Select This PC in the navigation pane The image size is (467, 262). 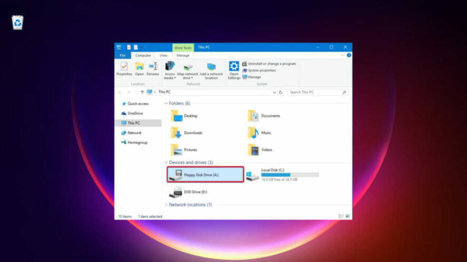[x=138, y=123]
